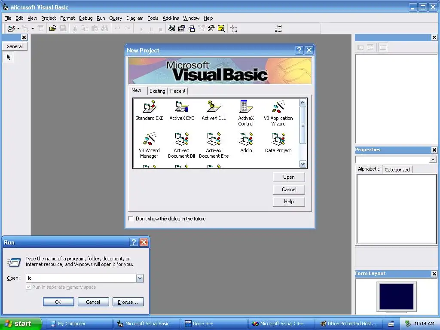The width and height of the screenshot is (440, 330).
Task: Close the Properties panel
Action: coord(434,150)
